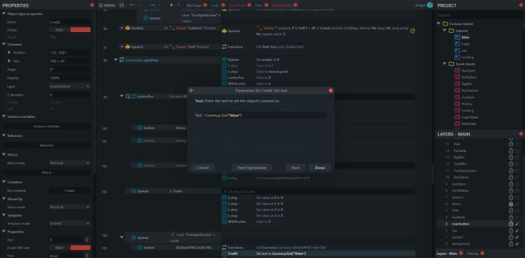
Task: Toggle lock on the Symbol layer
Action: coord(511,237)
